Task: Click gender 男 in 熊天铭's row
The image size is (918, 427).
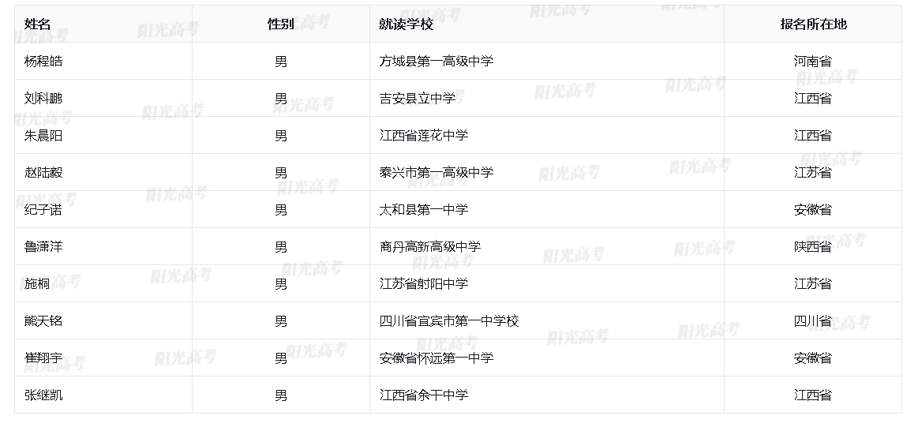Action: click(281, 321)
